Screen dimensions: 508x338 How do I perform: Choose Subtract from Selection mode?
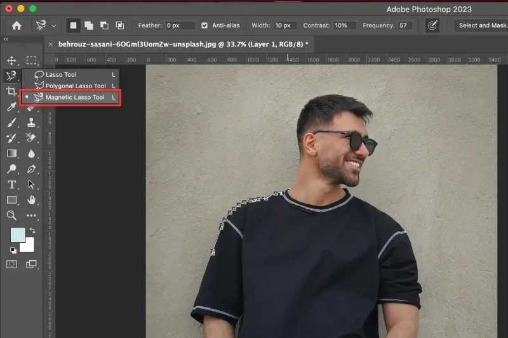[104, 25]
